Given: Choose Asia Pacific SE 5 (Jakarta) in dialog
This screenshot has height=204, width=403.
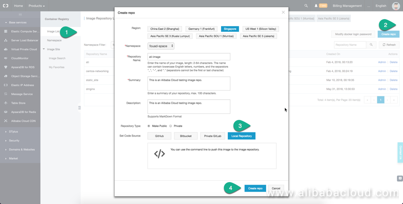Looking at the screenshot, I should pos(258,36).
